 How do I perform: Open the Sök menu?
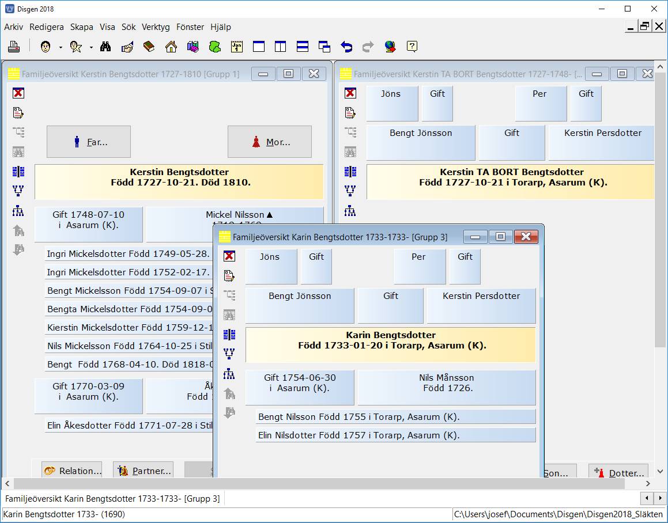click(129, 27)
